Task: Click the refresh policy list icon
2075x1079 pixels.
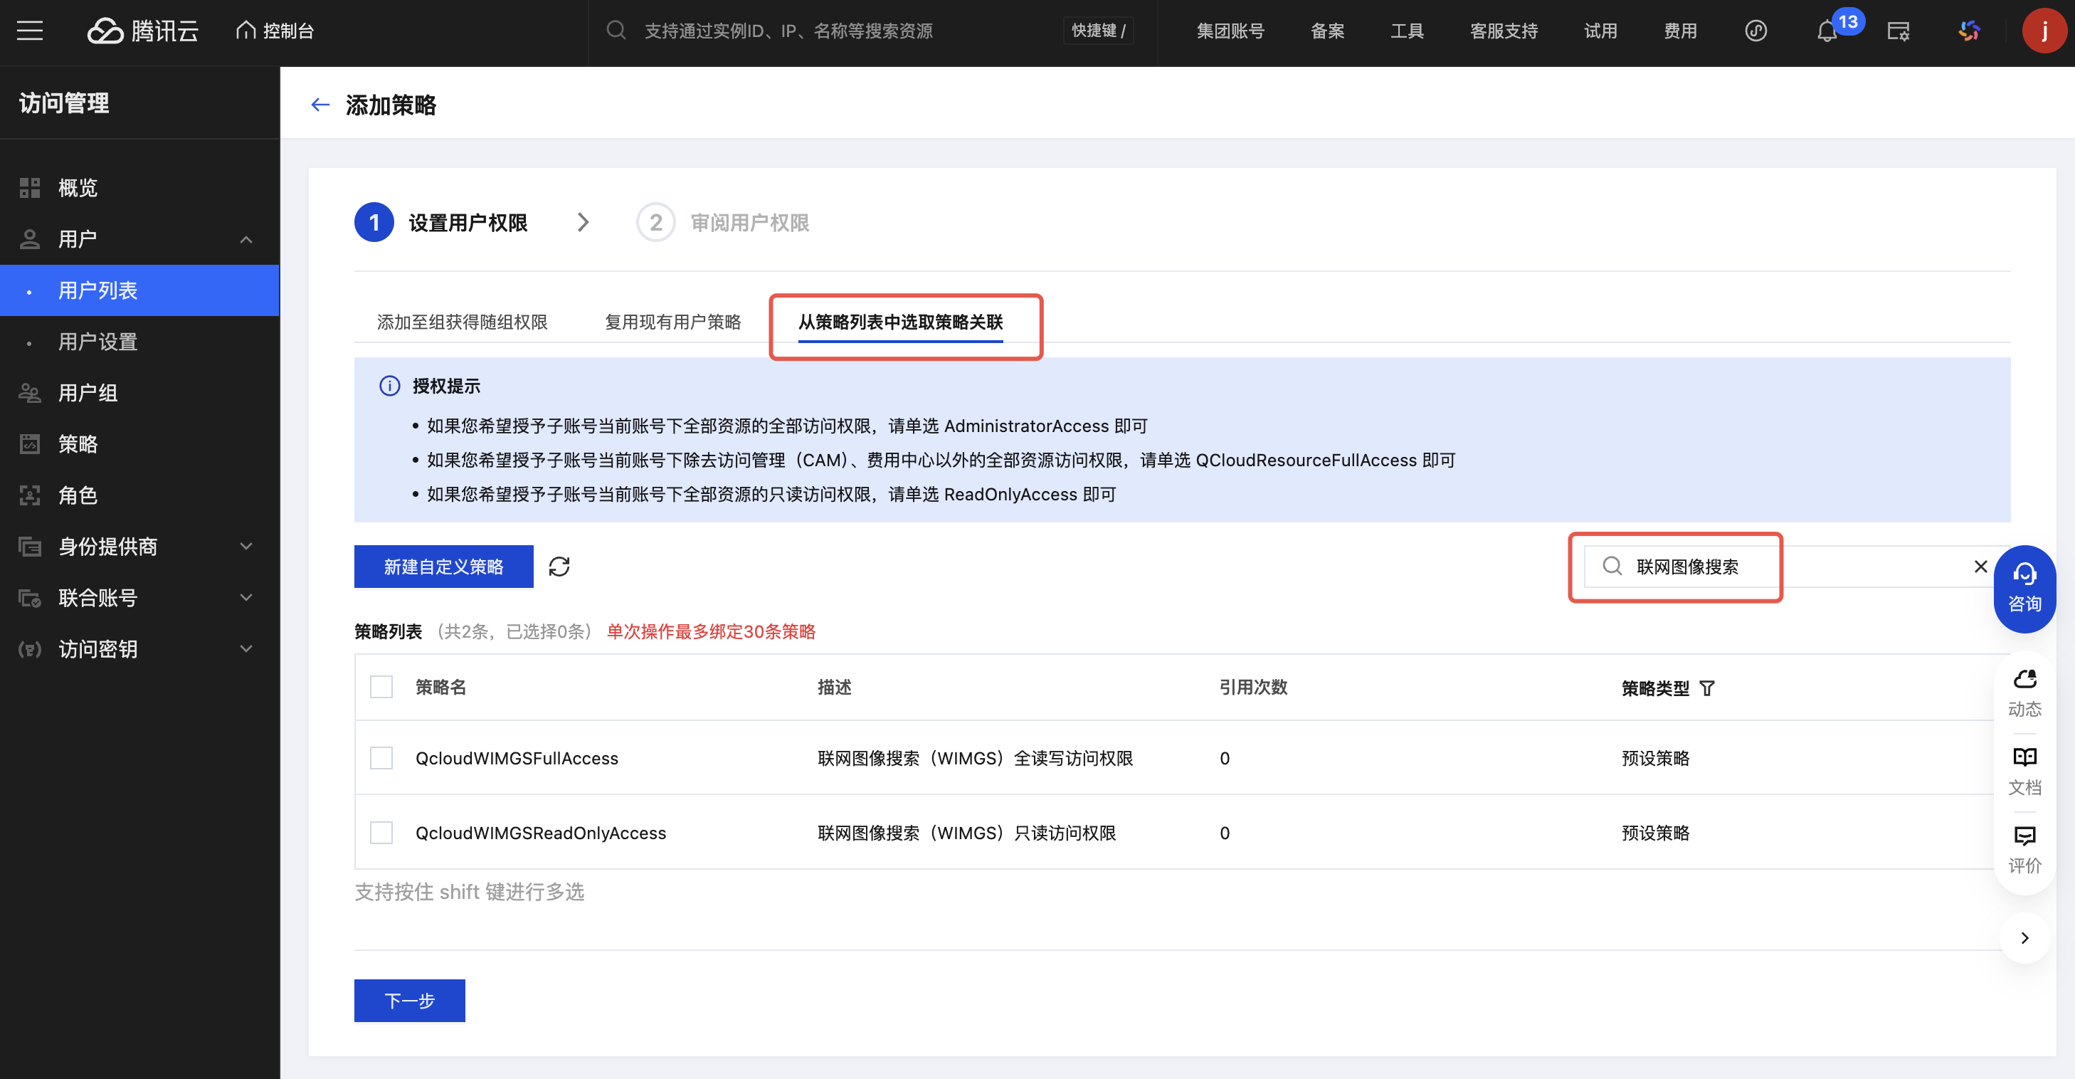Action: pos(559,567)
